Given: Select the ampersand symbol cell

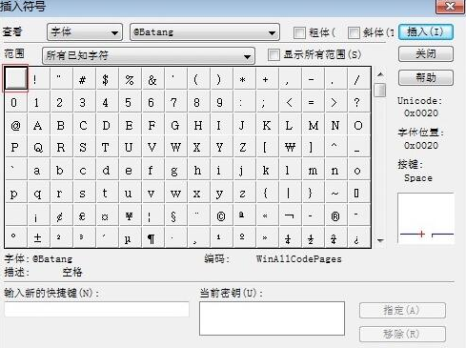Looking at the screenshot, I should point(153,79).
